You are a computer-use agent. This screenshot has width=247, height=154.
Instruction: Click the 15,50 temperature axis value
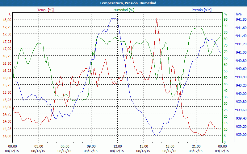click(x=7, y=92)
